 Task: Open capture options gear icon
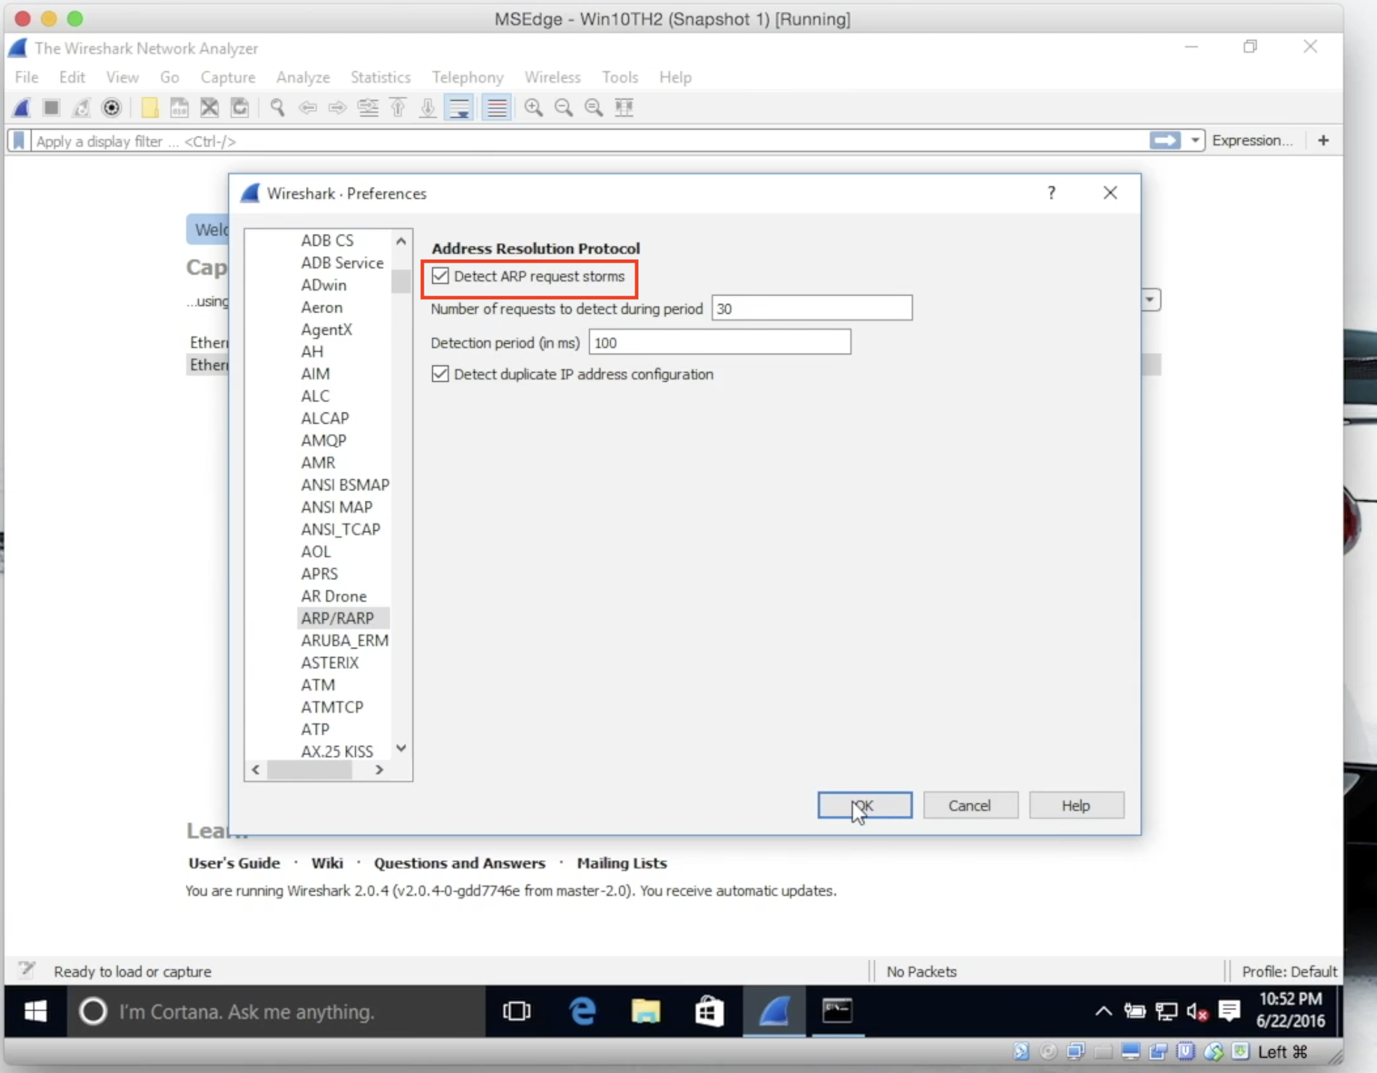click(111, 107)
